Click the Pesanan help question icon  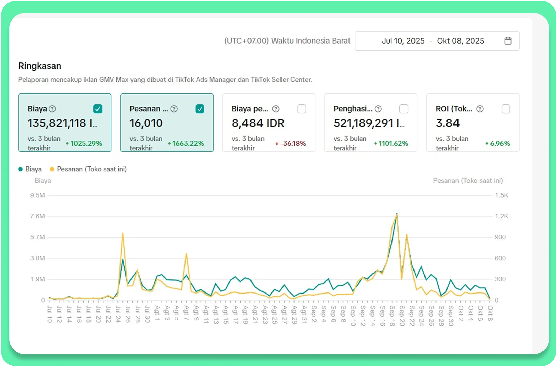point(174,109)
